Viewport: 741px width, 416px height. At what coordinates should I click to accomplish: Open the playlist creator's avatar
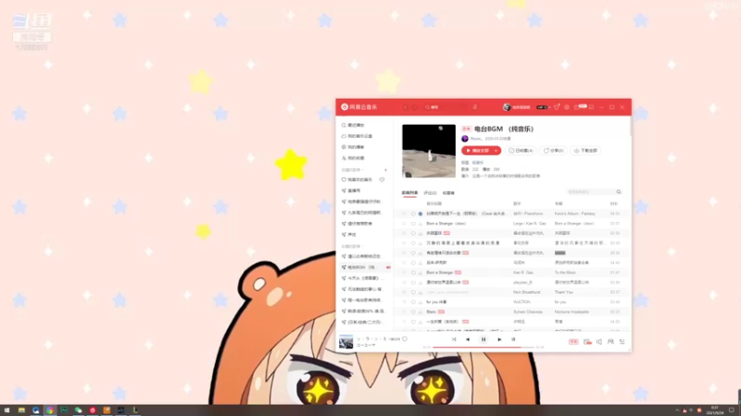tap(465, 139)
